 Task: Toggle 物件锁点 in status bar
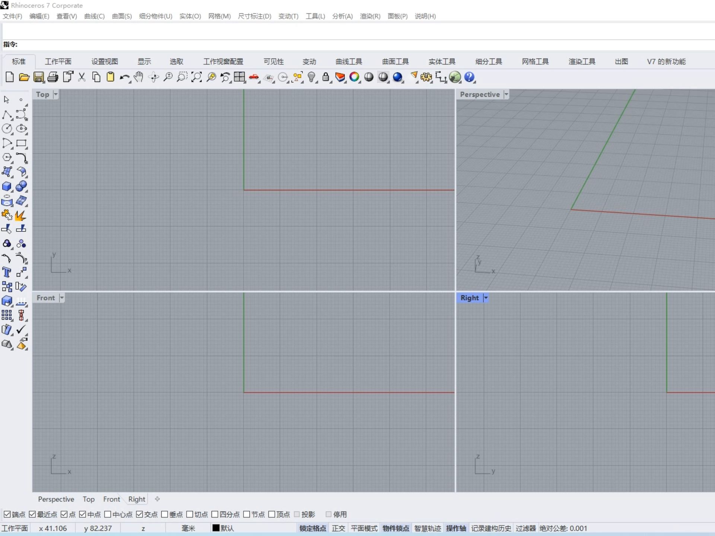click(x=396, y=528)
